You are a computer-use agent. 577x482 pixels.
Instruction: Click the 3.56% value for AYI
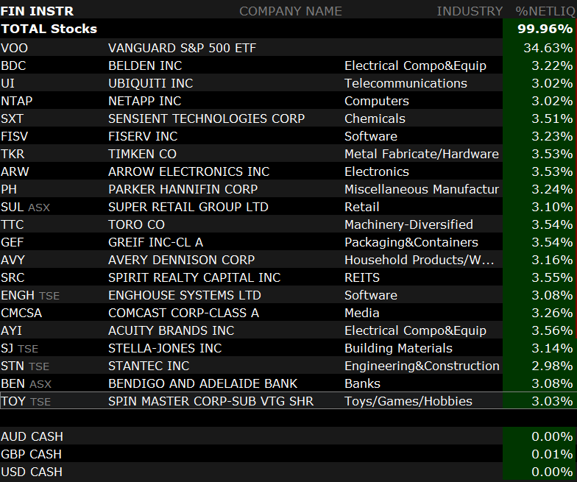coord(552,330)
